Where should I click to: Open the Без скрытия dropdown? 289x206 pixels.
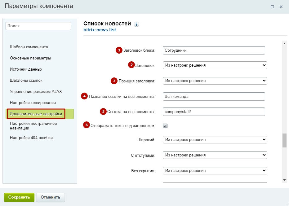215,170
